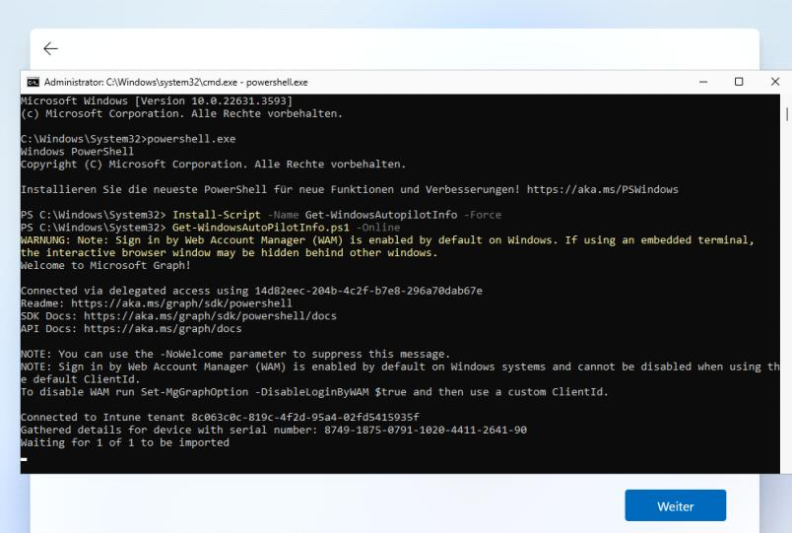792x533 pixels.
Task: Click the back arrow in setup window
Action: (50, 48)
